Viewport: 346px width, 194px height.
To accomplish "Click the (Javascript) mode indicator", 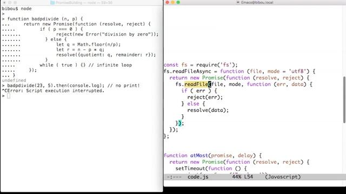I will pyautogui.click(x=283, y=177).
